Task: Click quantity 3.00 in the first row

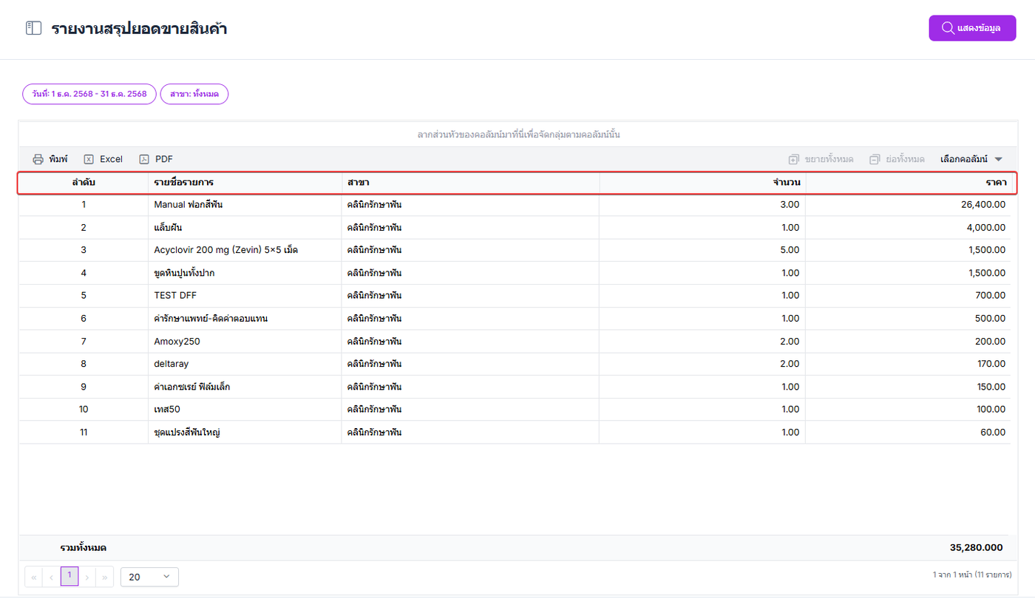Action: [790, 205]
